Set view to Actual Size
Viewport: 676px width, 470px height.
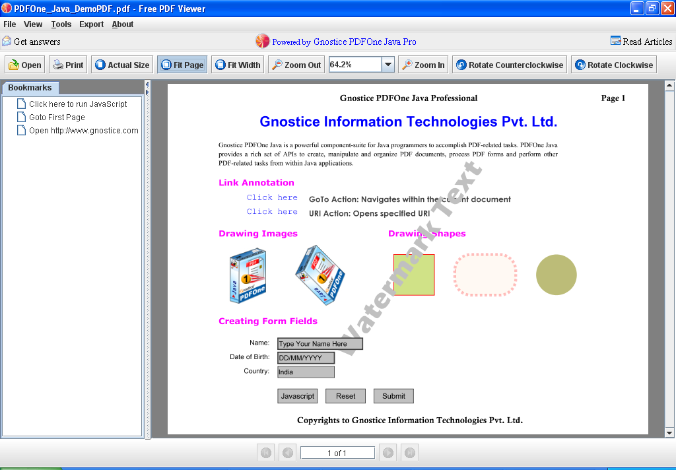(x=122, y=65)
